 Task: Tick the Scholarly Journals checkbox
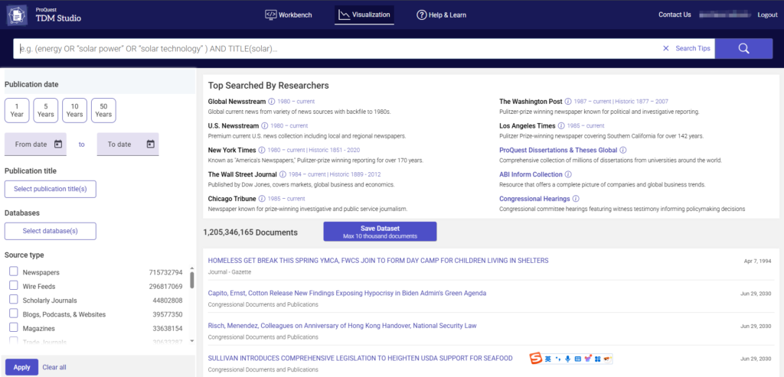click(x=14, y=301)
